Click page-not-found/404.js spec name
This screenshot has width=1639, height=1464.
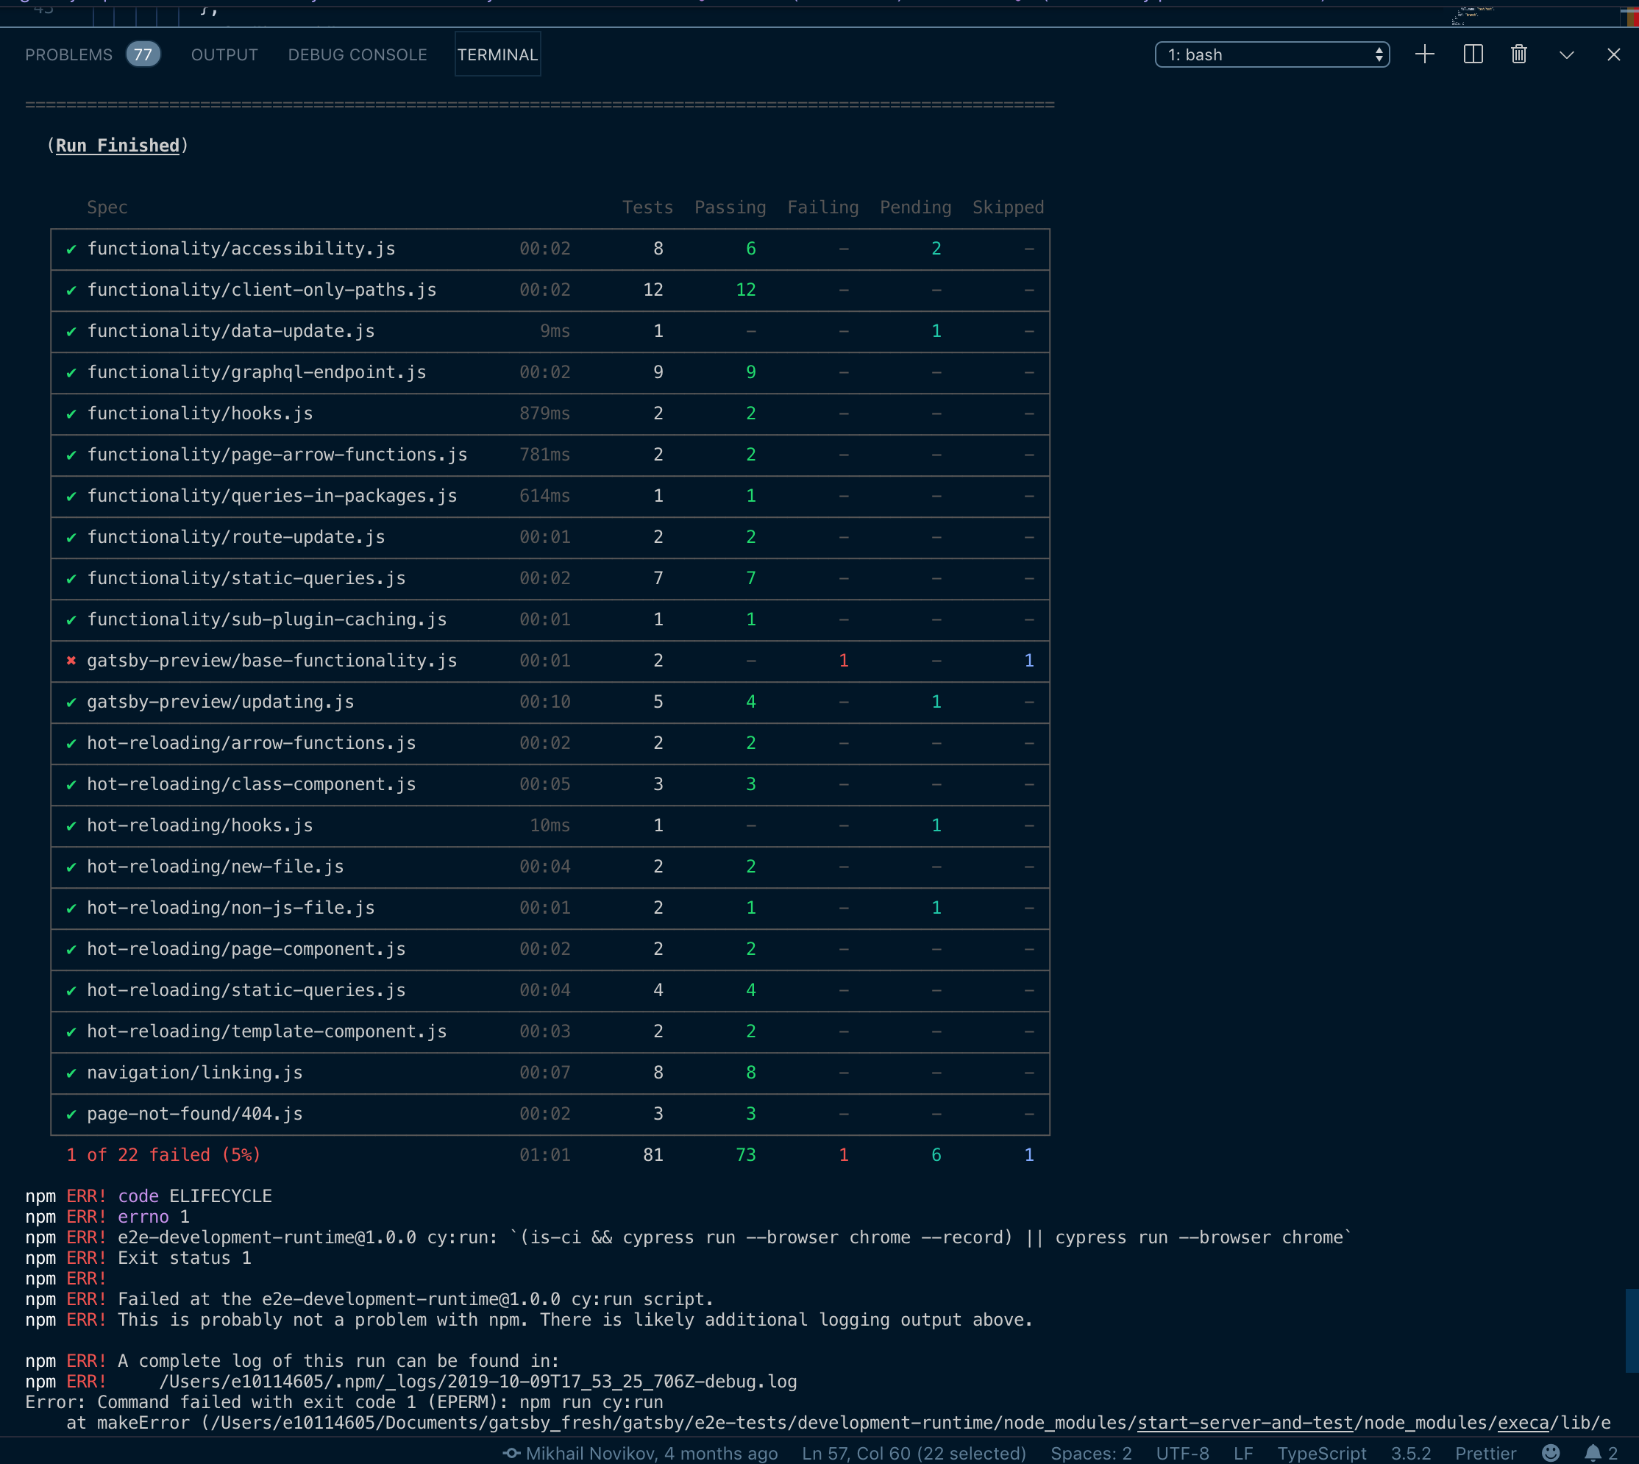[195, 1114]
